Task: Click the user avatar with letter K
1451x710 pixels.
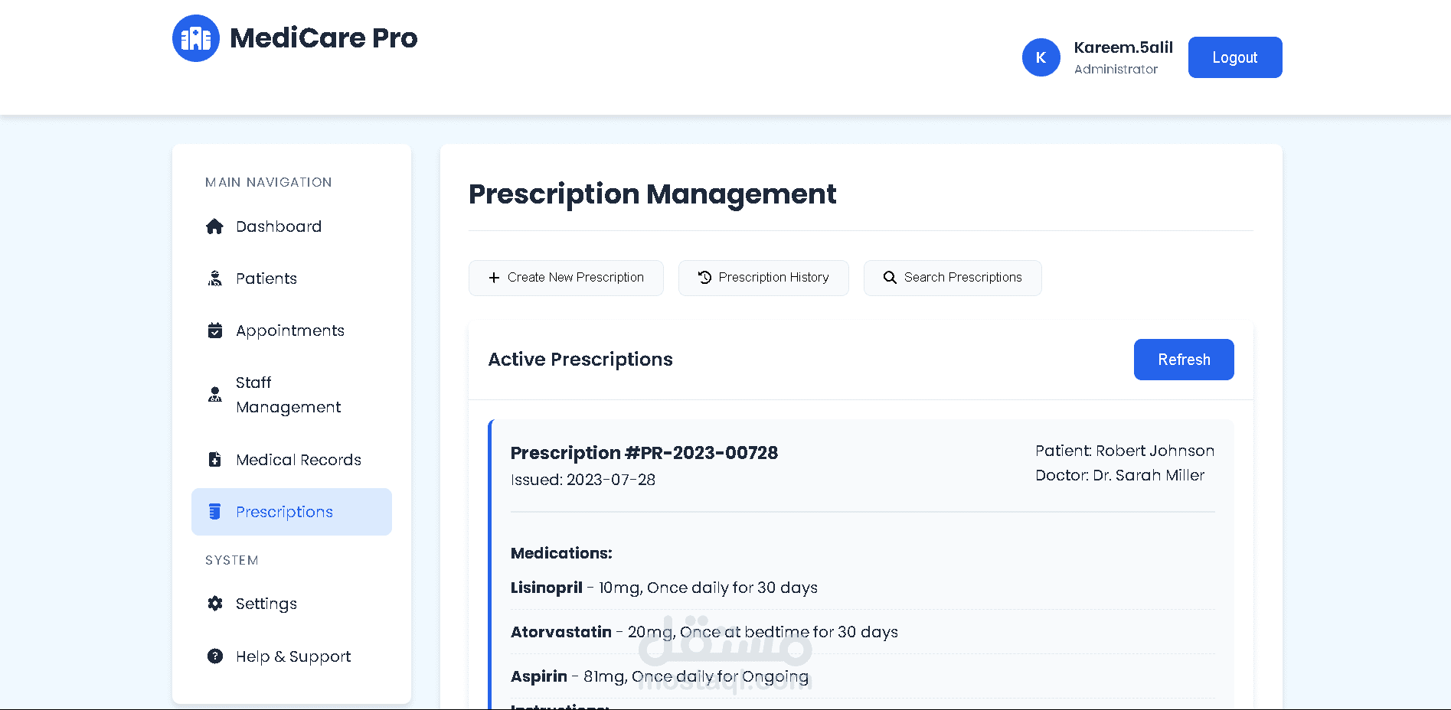Action: click(1041, 57)
